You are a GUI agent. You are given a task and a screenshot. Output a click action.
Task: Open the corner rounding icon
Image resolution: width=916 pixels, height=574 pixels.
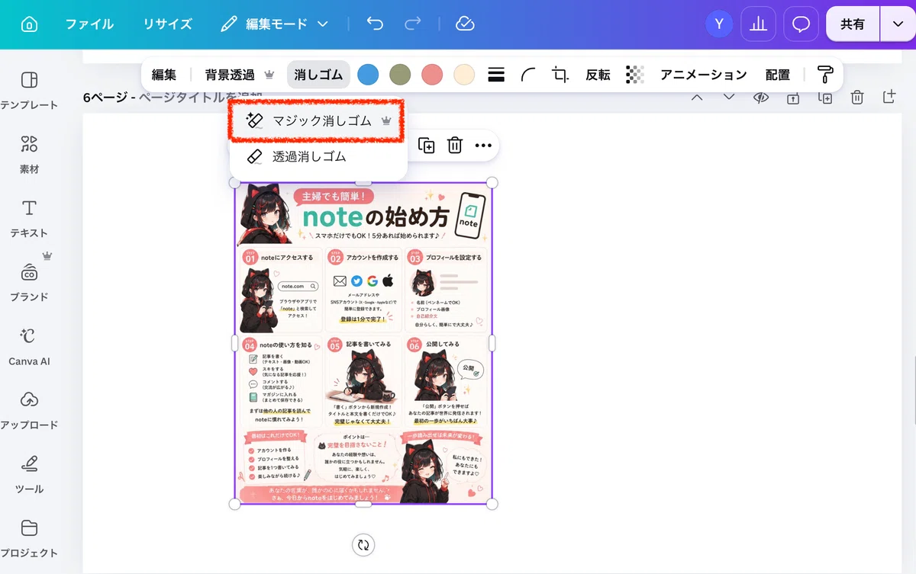coord(528,75)
